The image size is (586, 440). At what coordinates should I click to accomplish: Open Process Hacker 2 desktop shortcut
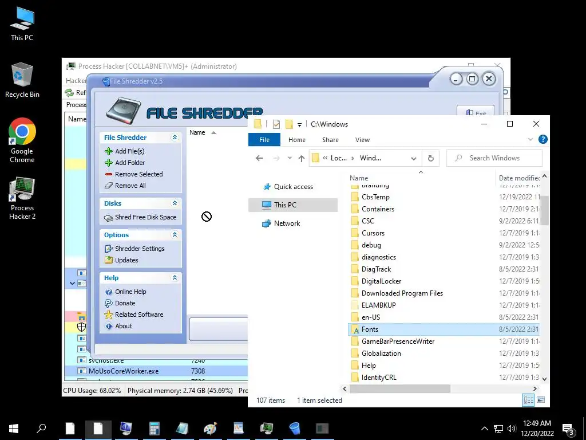22,199
